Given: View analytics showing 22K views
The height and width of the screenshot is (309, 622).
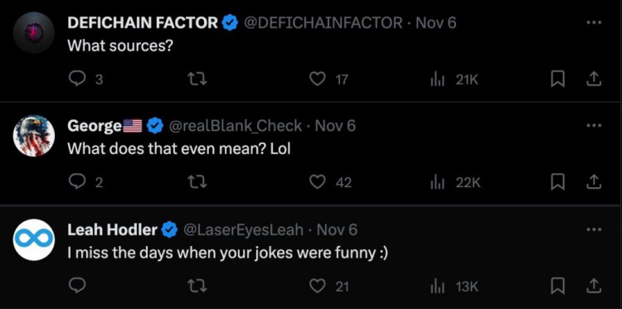Looking at the screenshot, I should [455, 182].
